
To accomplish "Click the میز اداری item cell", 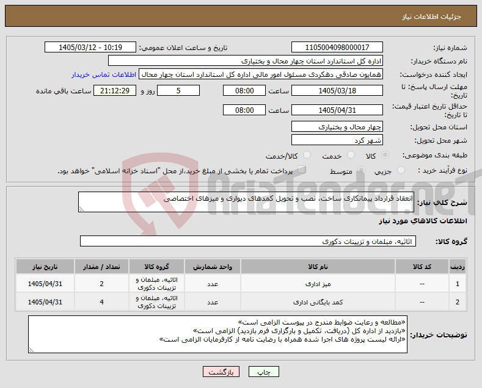I will pos(318,284).
